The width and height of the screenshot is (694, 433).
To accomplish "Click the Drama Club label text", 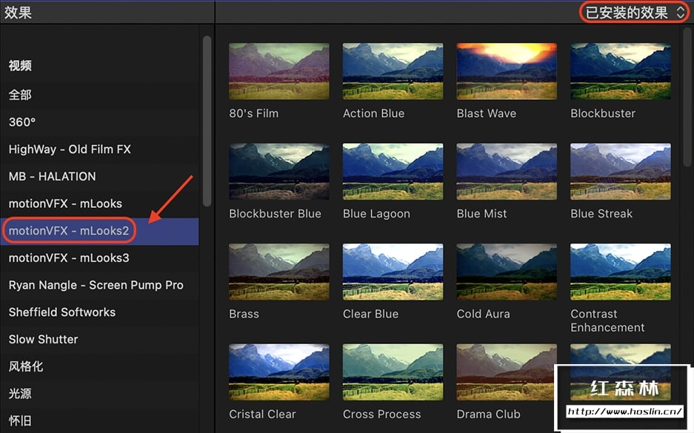I will (488, 414).
